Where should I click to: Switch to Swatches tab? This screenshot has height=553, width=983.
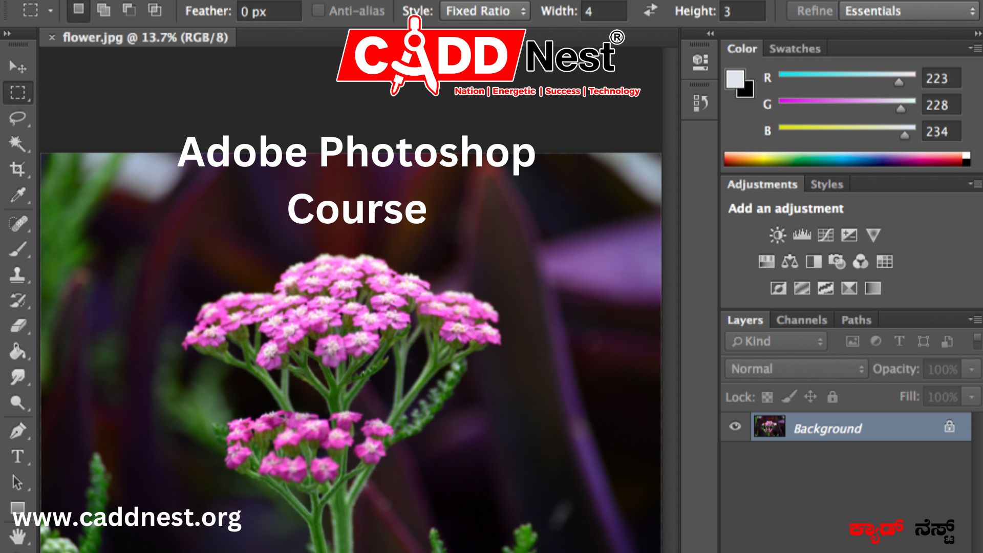click(794, 48)
